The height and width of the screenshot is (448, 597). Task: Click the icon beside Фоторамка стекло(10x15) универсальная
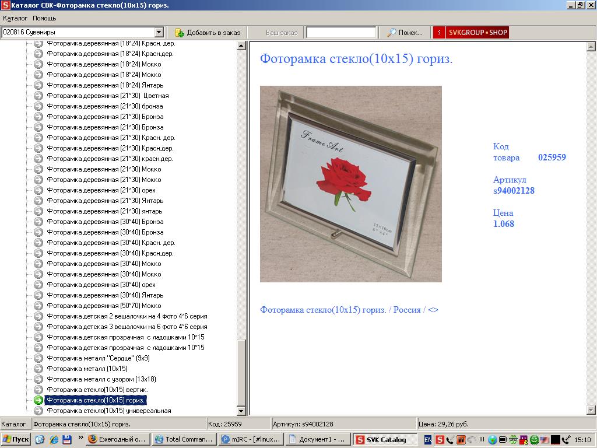click(x=38, y=410)
